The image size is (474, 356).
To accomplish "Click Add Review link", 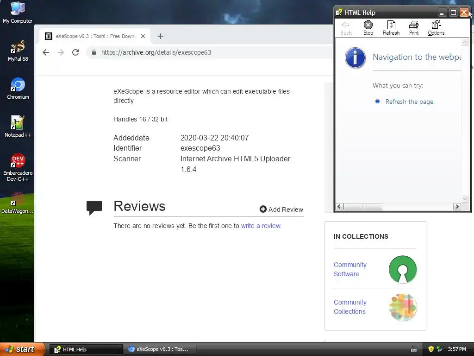I will click(281, 210).
